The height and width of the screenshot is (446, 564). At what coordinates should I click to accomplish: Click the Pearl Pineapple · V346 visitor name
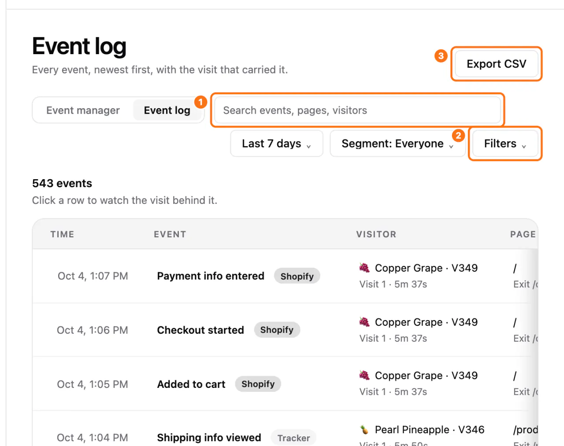(x=430, y=429)
